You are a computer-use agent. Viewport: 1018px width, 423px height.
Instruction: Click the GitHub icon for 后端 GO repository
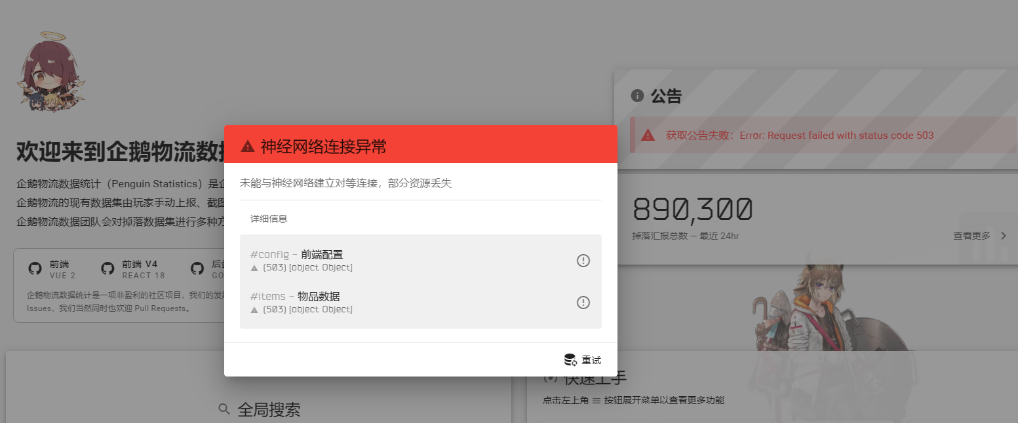click(197, 268)
